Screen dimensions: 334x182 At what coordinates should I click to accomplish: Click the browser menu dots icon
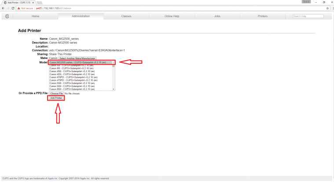point(333,8)
